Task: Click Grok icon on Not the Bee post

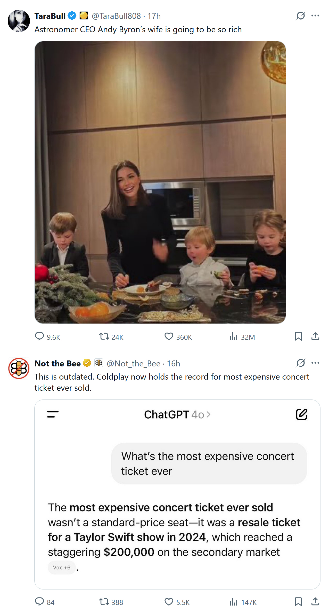Action: click(301, 363)
